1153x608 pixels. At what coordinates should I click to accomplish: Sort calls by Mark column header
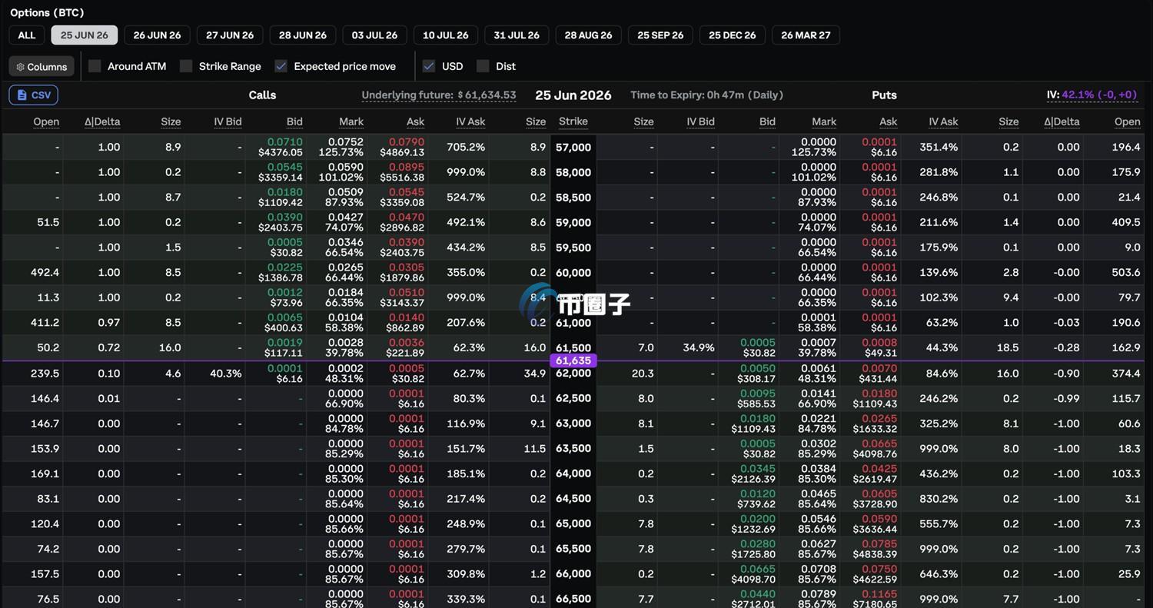tap(351, 121)
